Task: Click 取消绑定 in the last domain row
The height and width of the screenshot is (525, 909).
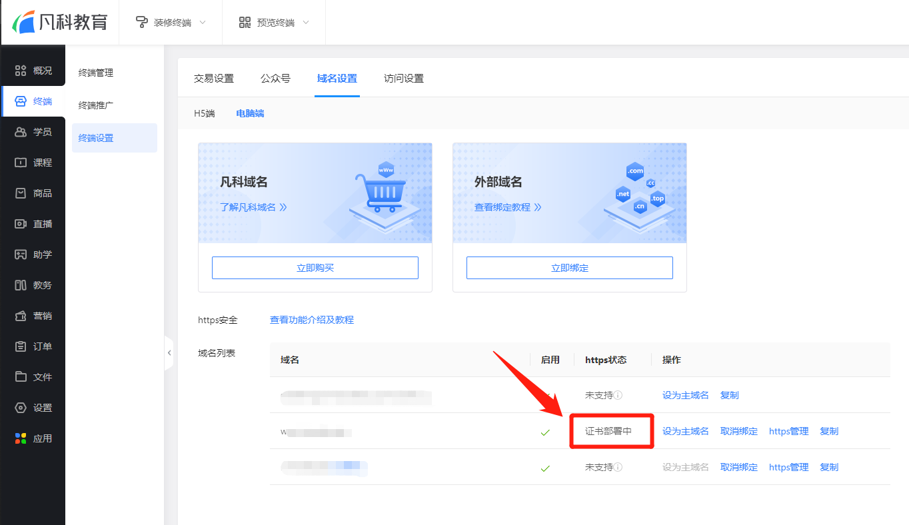Action: coord(739,467)
